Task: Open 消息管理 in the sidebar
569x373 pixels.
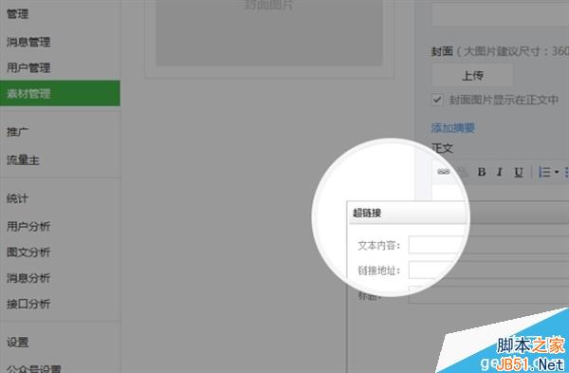Action: pos(28,42)
